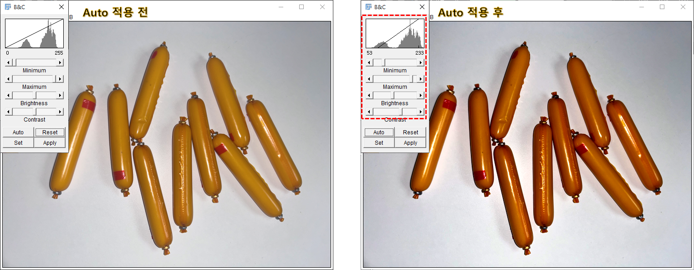
Task: Decrease Contrast with left arrow, 53–233 B&C window
Action: (369, 112)
